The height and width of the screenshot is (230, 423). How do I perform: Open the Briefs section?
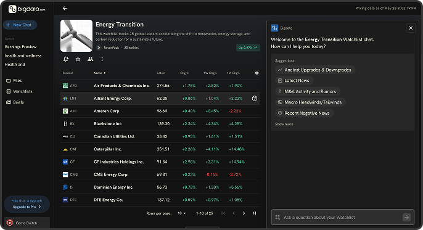coord(15,102)
